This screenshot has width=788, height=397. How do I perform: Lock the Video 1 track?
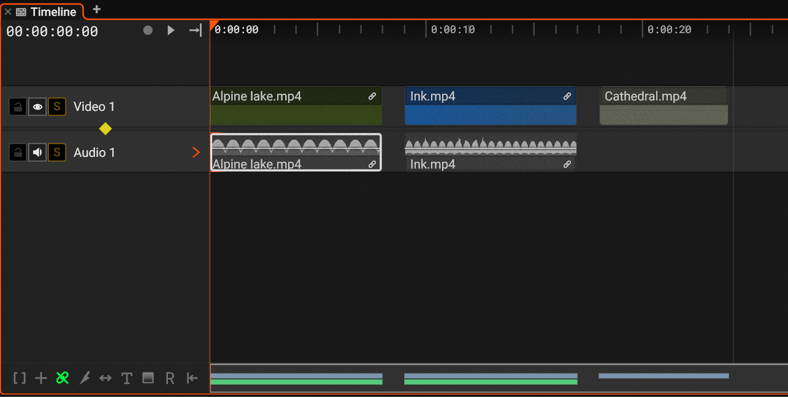(x=18, y=107)
